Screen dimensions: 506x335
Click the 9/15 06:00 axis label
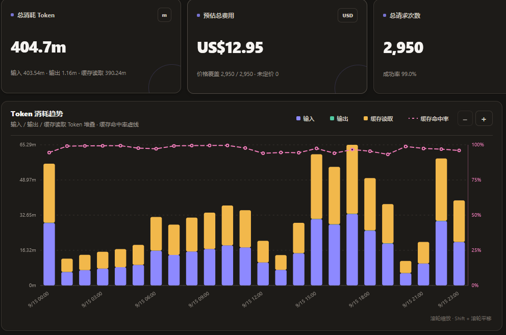point(145,299)
